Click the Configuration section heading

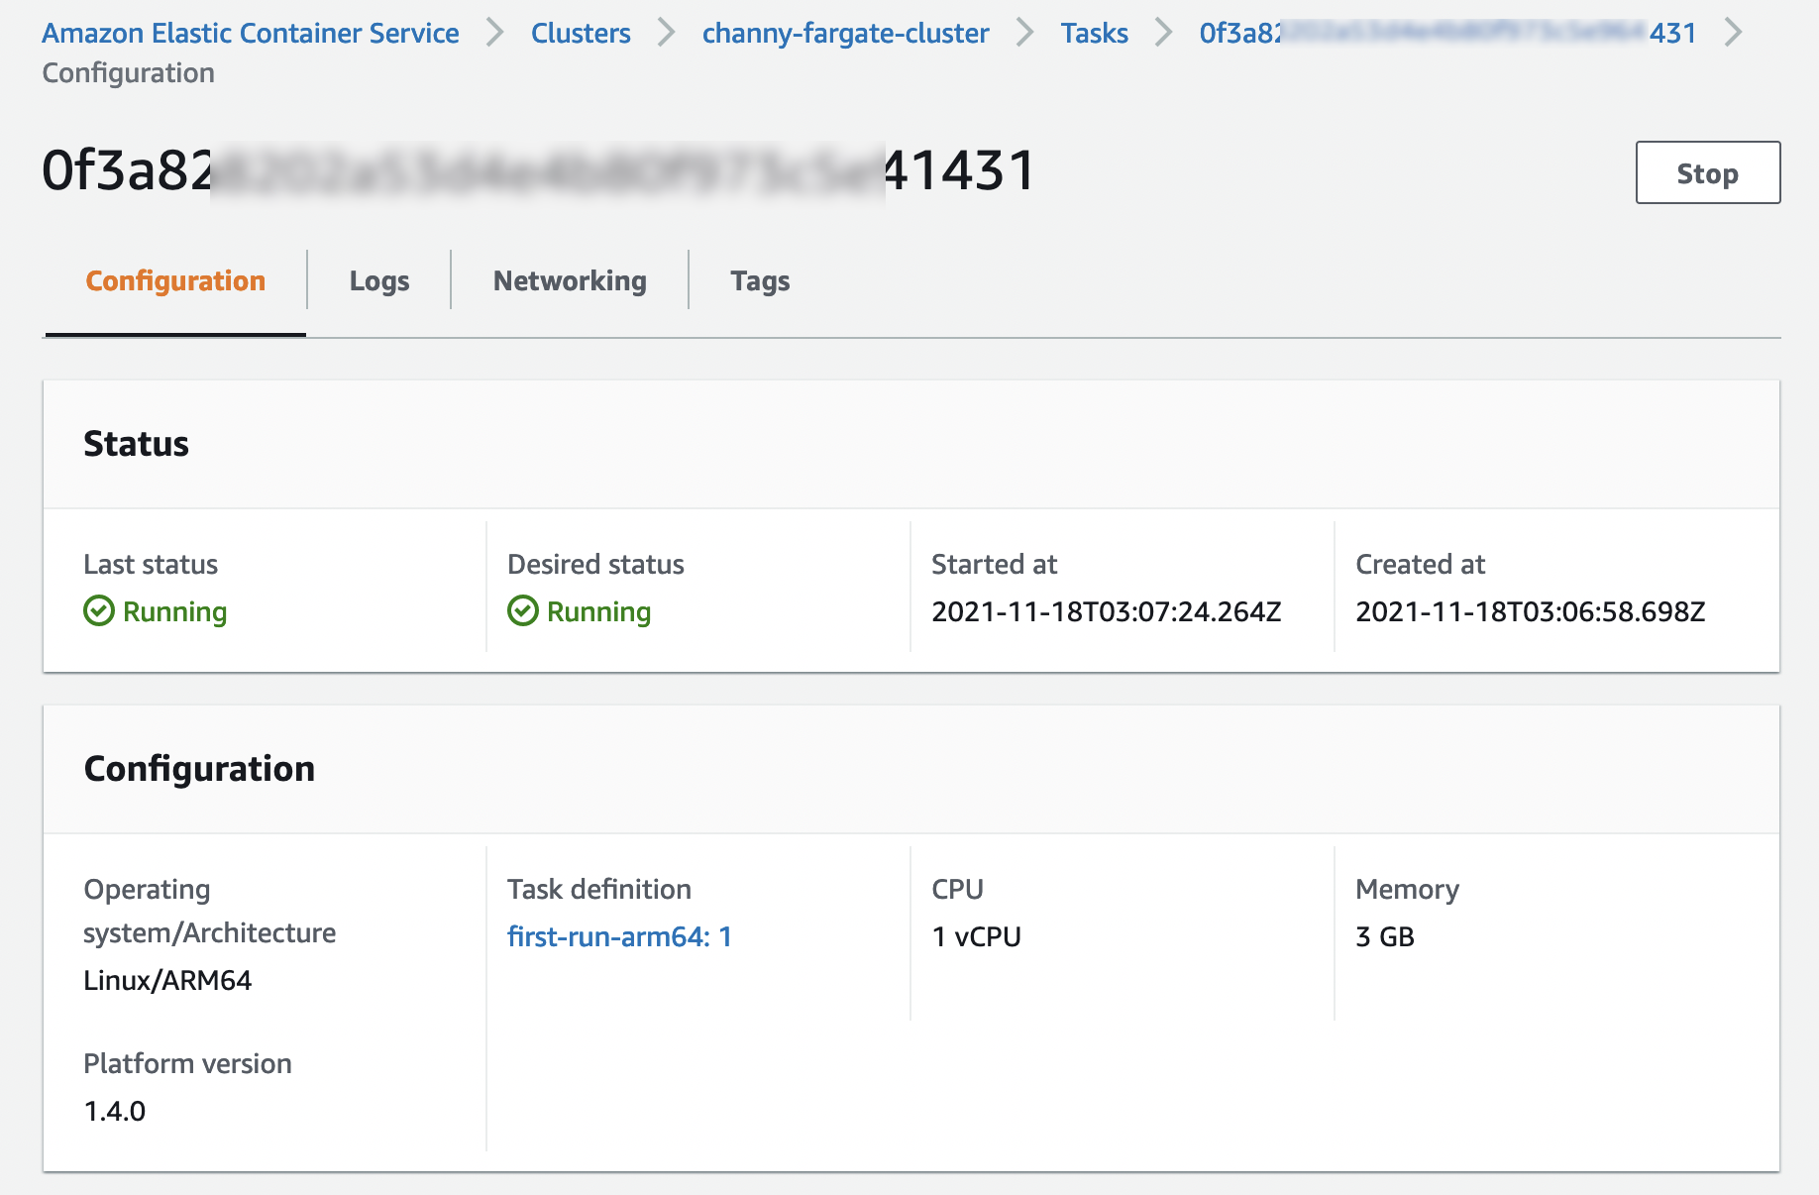tap(199, 769)
